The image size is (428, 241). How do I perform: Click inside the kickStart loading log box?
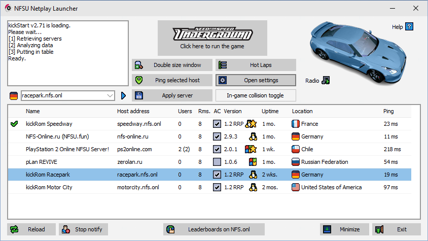(68, 53)
